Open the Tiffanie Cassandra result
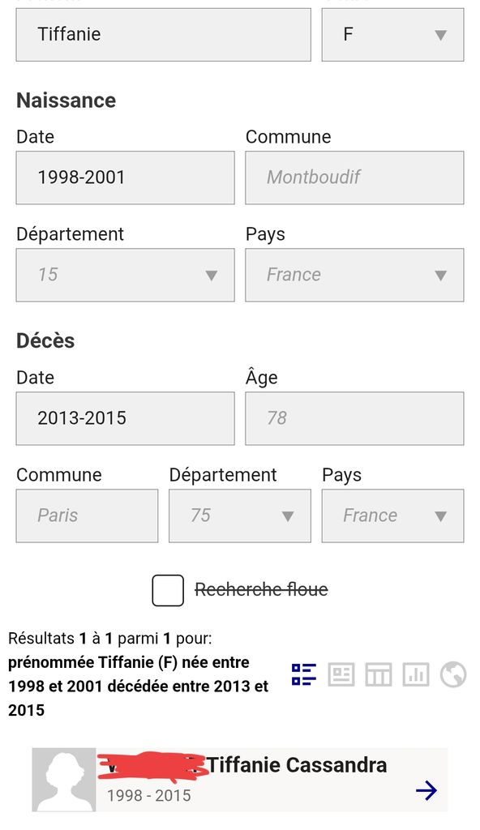Image resolution: width=480 pixels, height=830 pixels. pyautogui.click(x=240, y=780)
